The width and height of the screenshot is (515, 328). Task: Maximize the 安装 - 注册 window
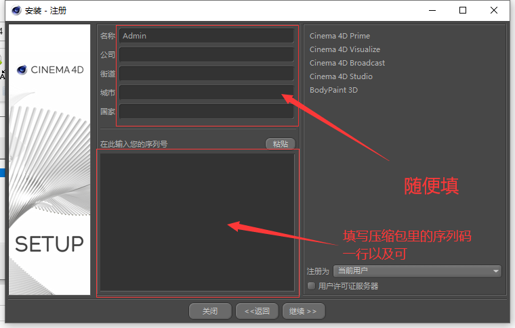pos(463,11)
